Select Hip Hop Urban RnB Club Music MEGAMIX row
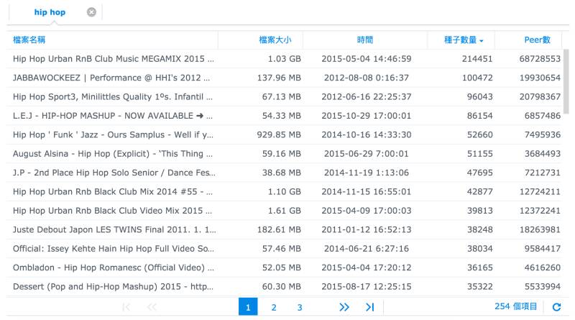This screenshot has height=320, width=575. click(284, 59)
